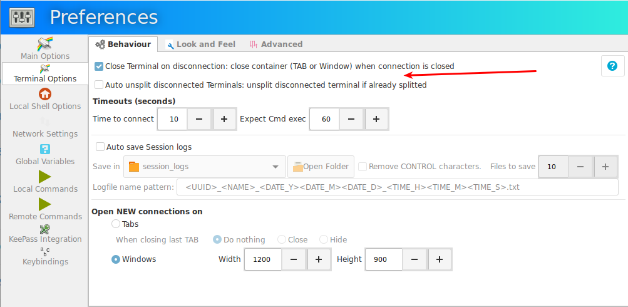628x307 pixels.
Task: Increase Time to connect value
Action: coord(224,119)
